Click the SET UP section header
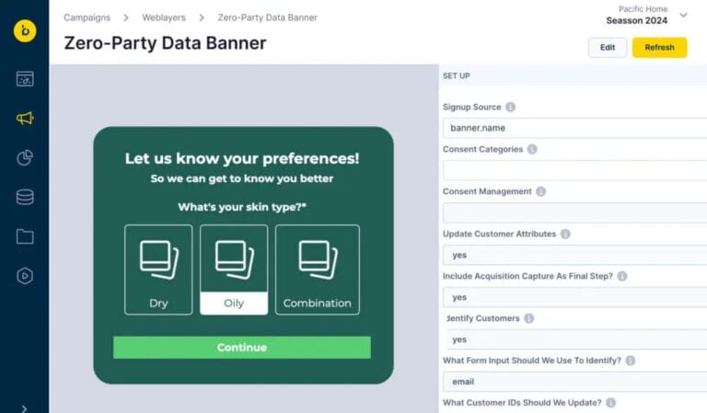 click(457, 75)
